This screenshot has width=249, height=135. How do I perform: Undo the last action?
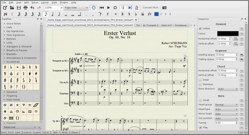pyautogui.click(x=32, y=7)
